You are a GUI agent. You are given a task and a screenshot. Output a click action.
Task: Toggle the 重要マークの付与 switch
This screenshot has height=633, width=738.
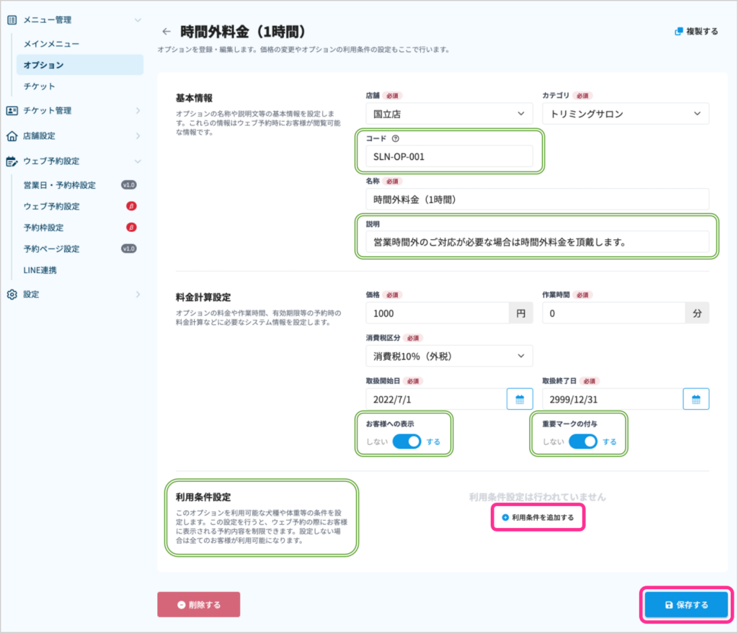(x=582, y=441)
